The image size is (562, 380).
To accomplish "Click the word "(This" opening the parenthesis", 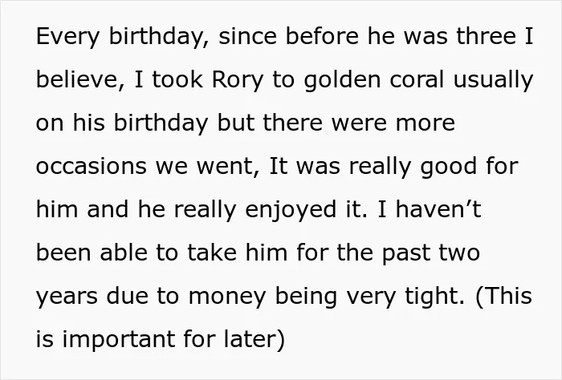I will 503,297.
